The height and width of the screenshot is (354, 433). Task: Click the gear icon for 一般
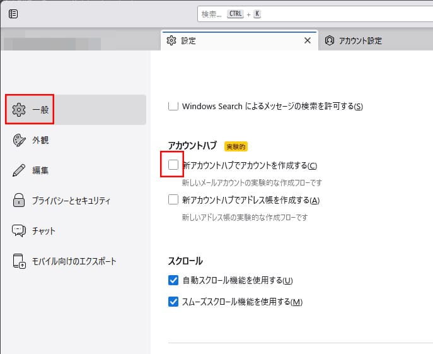click(x=19, y=110)
